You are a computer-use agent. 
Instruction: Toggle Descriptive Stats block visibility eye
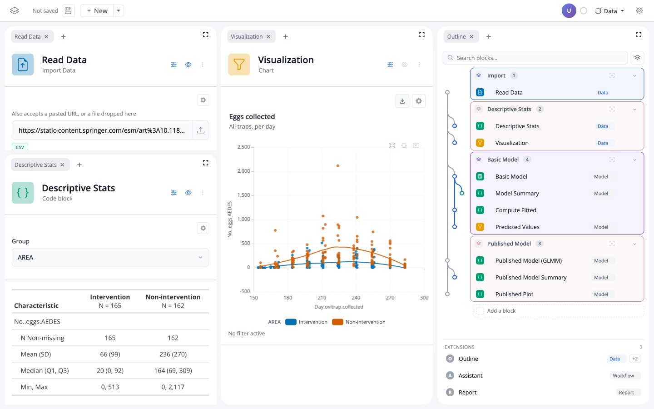point(188,193)
